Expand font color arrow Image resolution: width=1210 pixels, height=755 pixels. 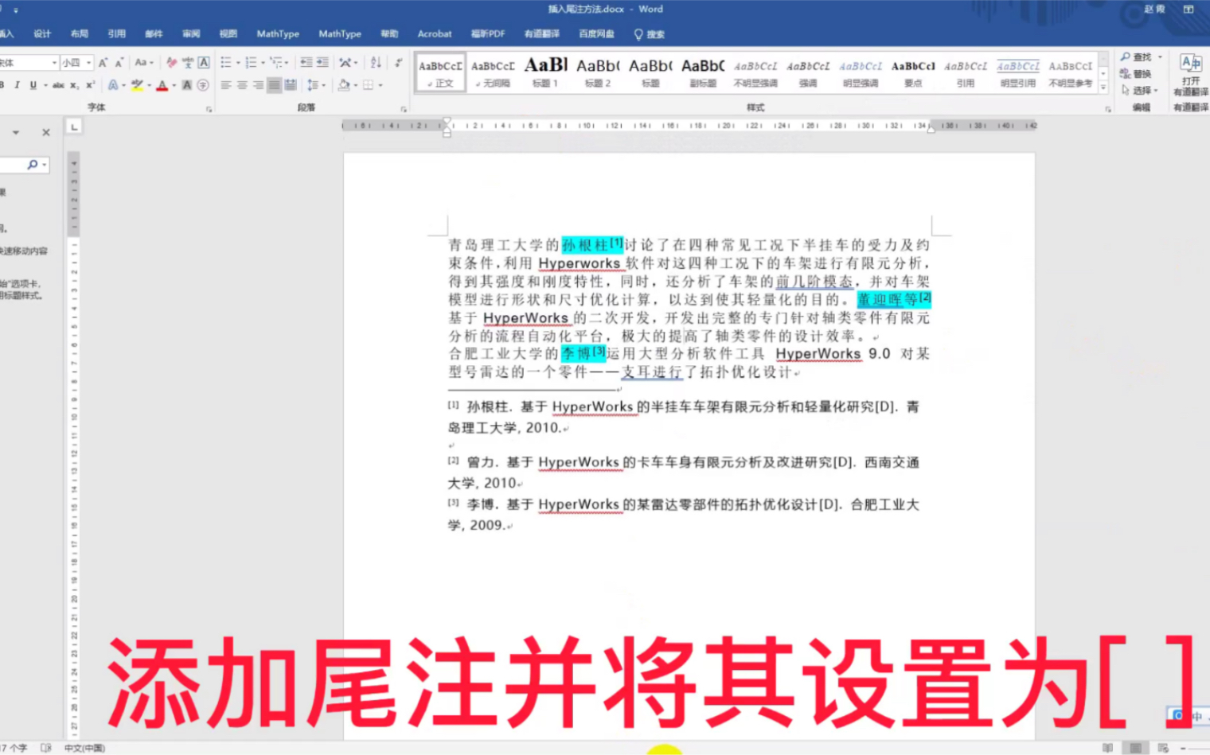tap(174, 85)
